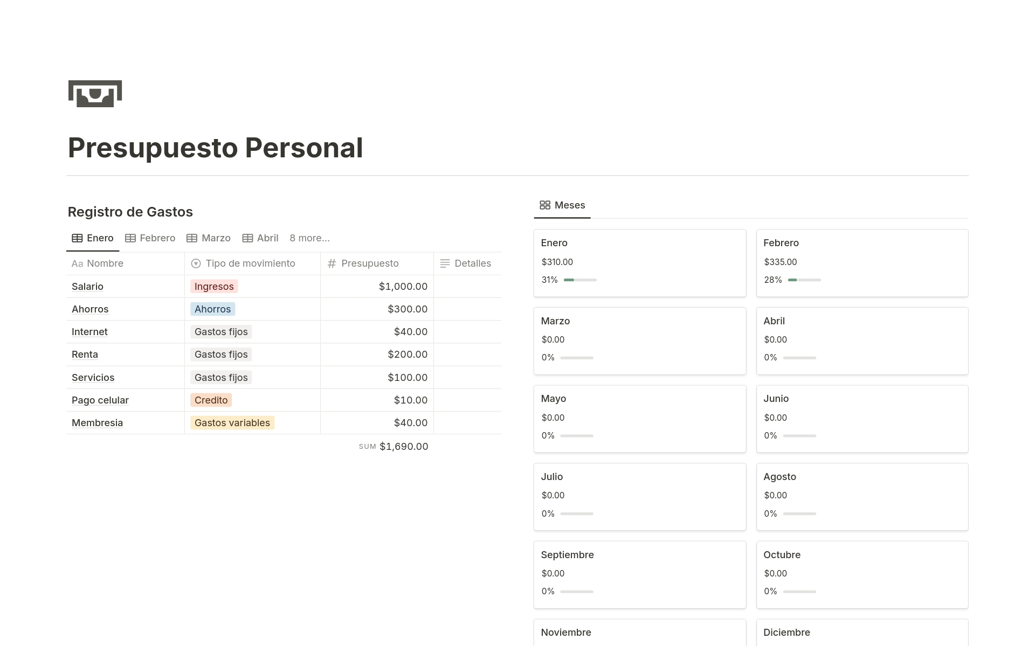Click the # icon in the Presupuesto column
Screen dimensions: 1035x646
(331, 263)
